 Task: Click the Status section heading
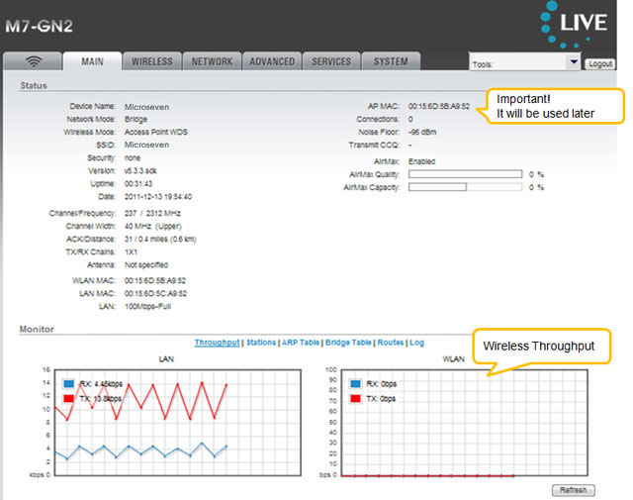[34, 85]
